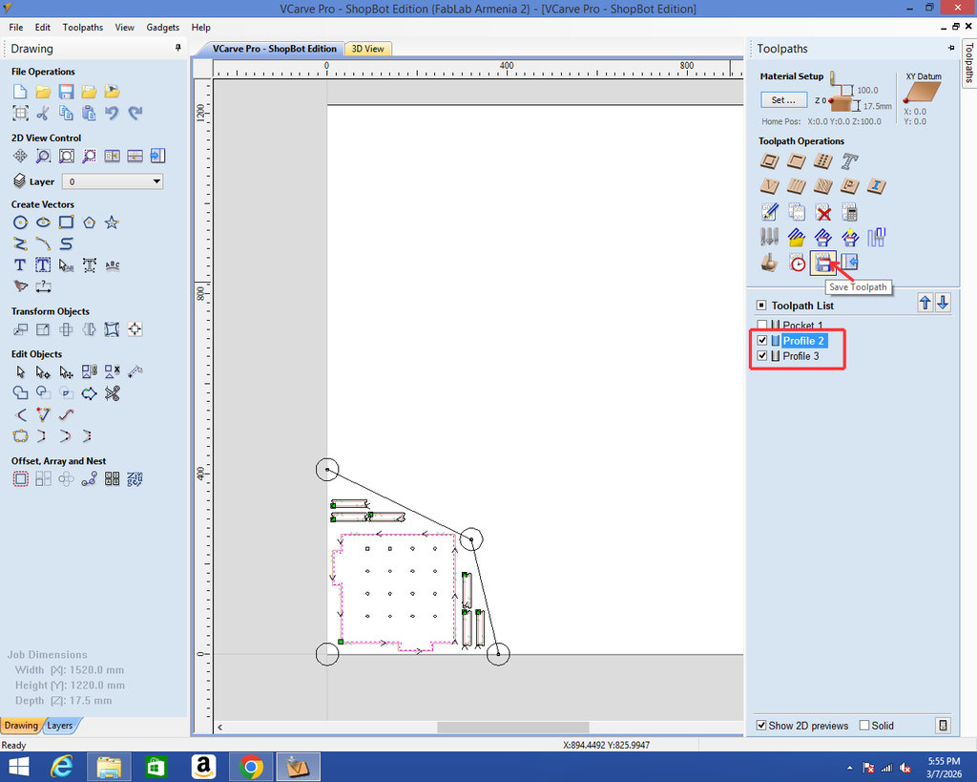The width and height of the screenshot is (977, 782).
Task: Create a V-Carve toolpath
Action: (770, 186)
